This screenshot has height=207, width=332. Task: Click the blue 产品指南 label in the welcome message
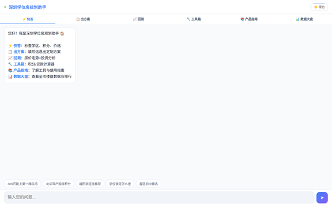21,70
